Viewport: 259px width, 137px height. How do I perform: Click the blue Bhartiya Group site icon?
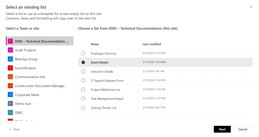(10, 59)
